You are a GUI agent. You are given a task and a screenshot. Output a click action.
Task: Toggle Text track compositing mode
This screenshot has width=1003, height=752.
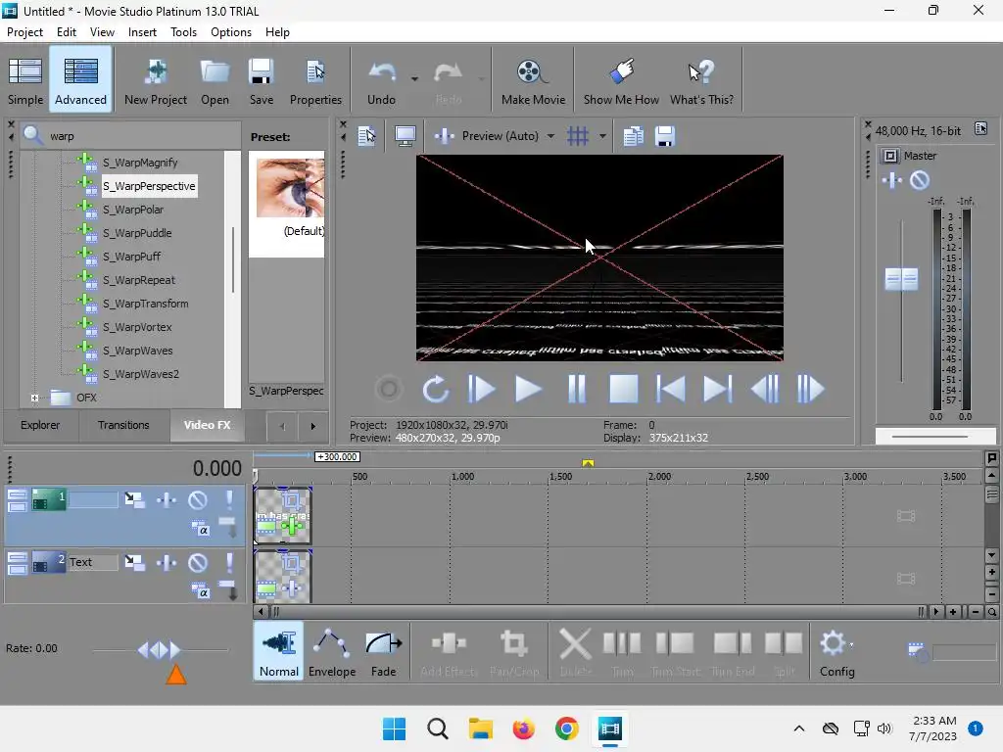200,591
